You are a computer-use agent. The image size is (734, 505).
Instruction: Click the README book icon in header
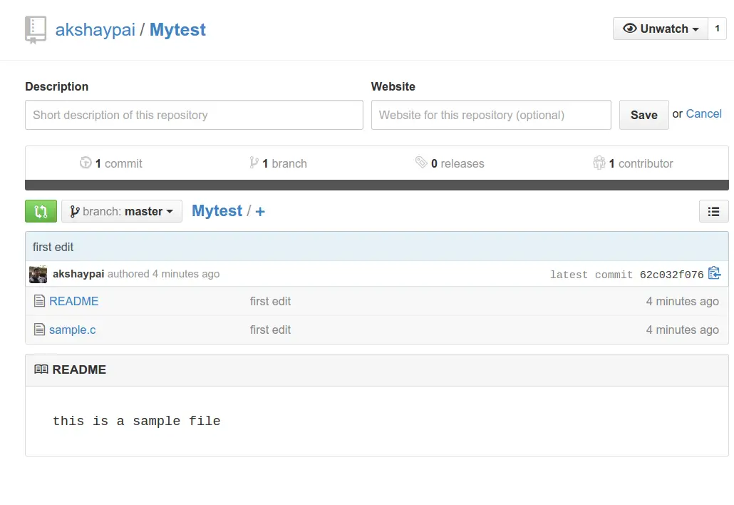coord(41,369)
